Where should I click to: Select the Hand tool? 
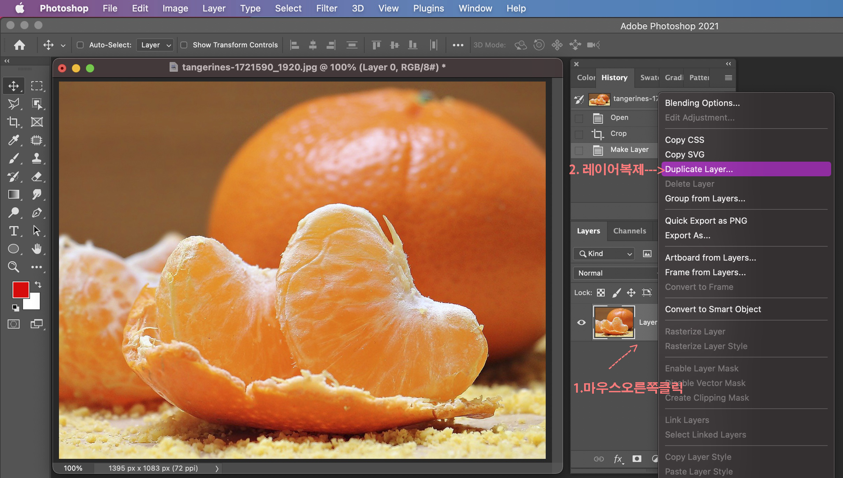pyautogui.click(x=36, y=249)
